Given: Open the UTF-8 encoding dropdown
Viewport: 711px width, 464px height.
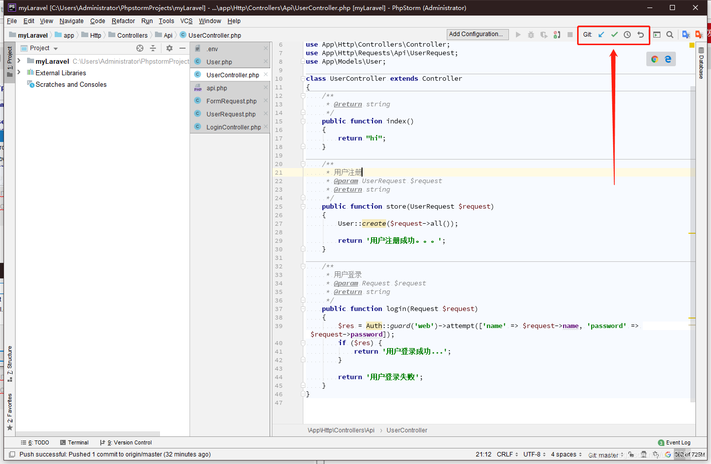Looking at the screenshot, I should (x=535, y=454).
